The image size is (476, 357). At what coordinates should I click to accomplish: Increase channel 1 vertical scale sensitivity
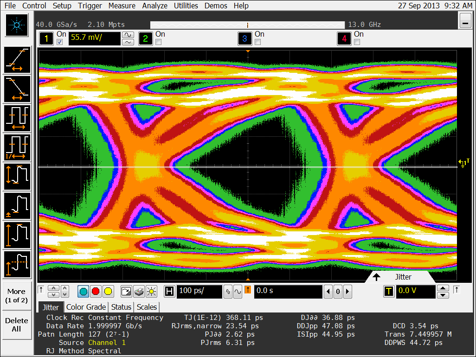128,35
